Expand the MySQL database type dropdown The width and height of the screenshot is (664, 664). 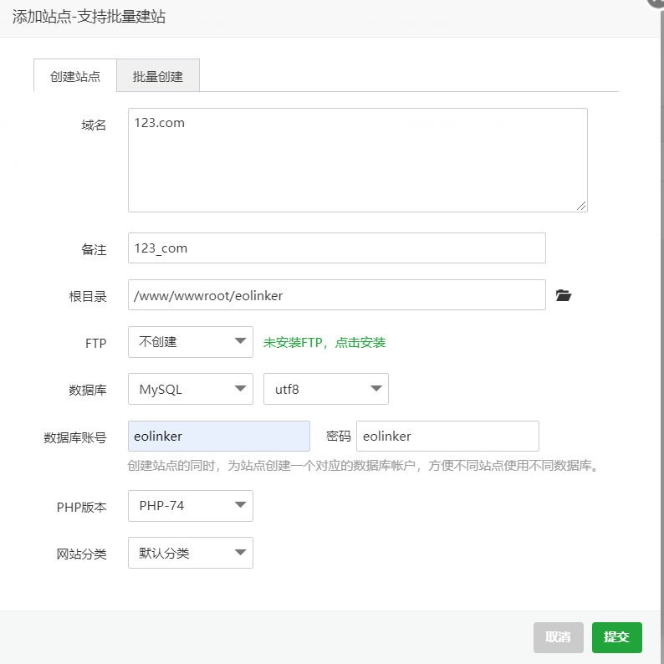click(x=191, y=389)
